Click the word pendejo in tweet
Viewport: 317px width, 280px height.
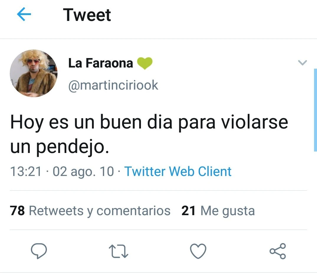pyautogui.click(x=72, y=147)
